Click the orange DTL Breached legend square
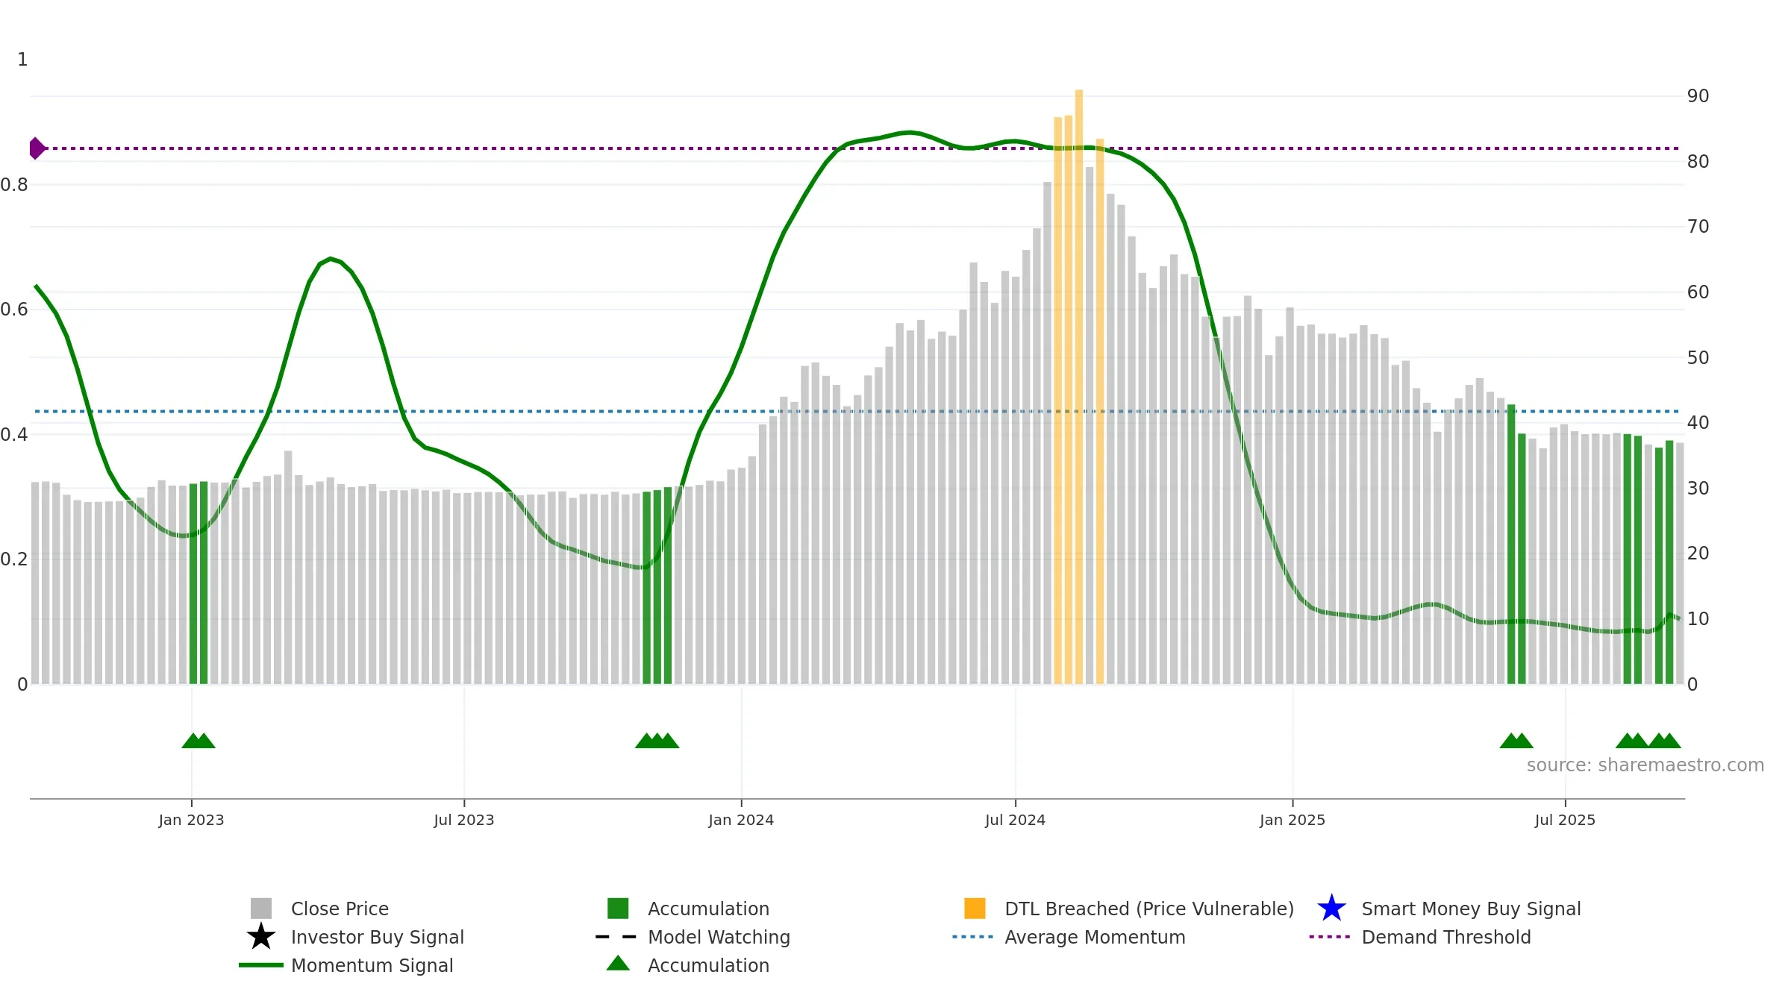Image resolution: width=1791 pixels, height=1007 pixels. (975, 909)
